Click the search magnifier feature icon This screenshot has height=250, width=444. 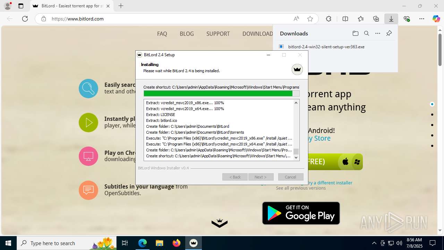[x=88, y=88]
